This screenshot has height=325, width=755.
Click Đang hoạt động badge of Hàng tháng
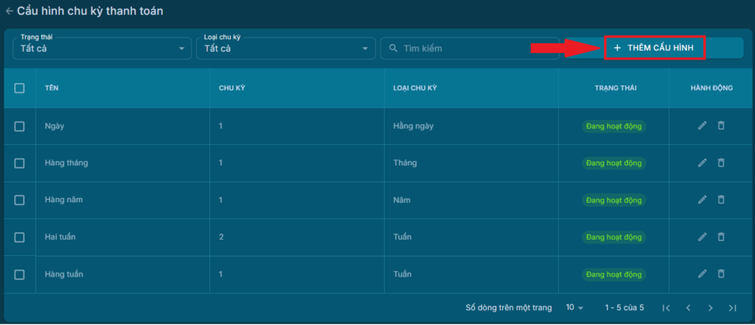coord(613,162)
